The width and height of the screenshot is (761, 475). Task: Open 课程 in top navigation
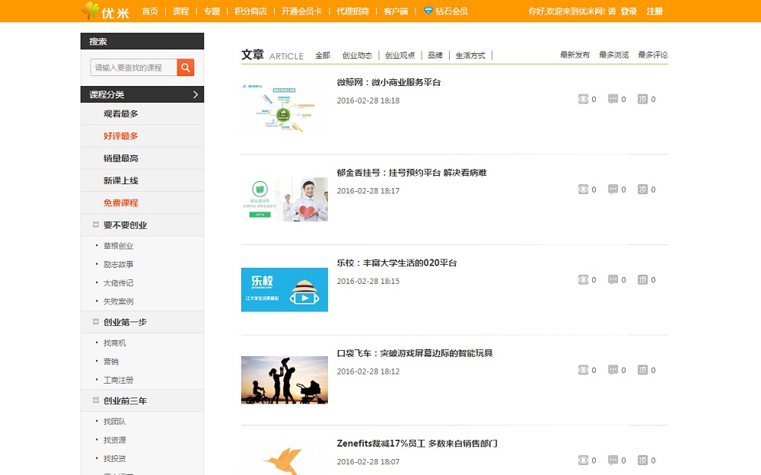[x=180, y=11]
